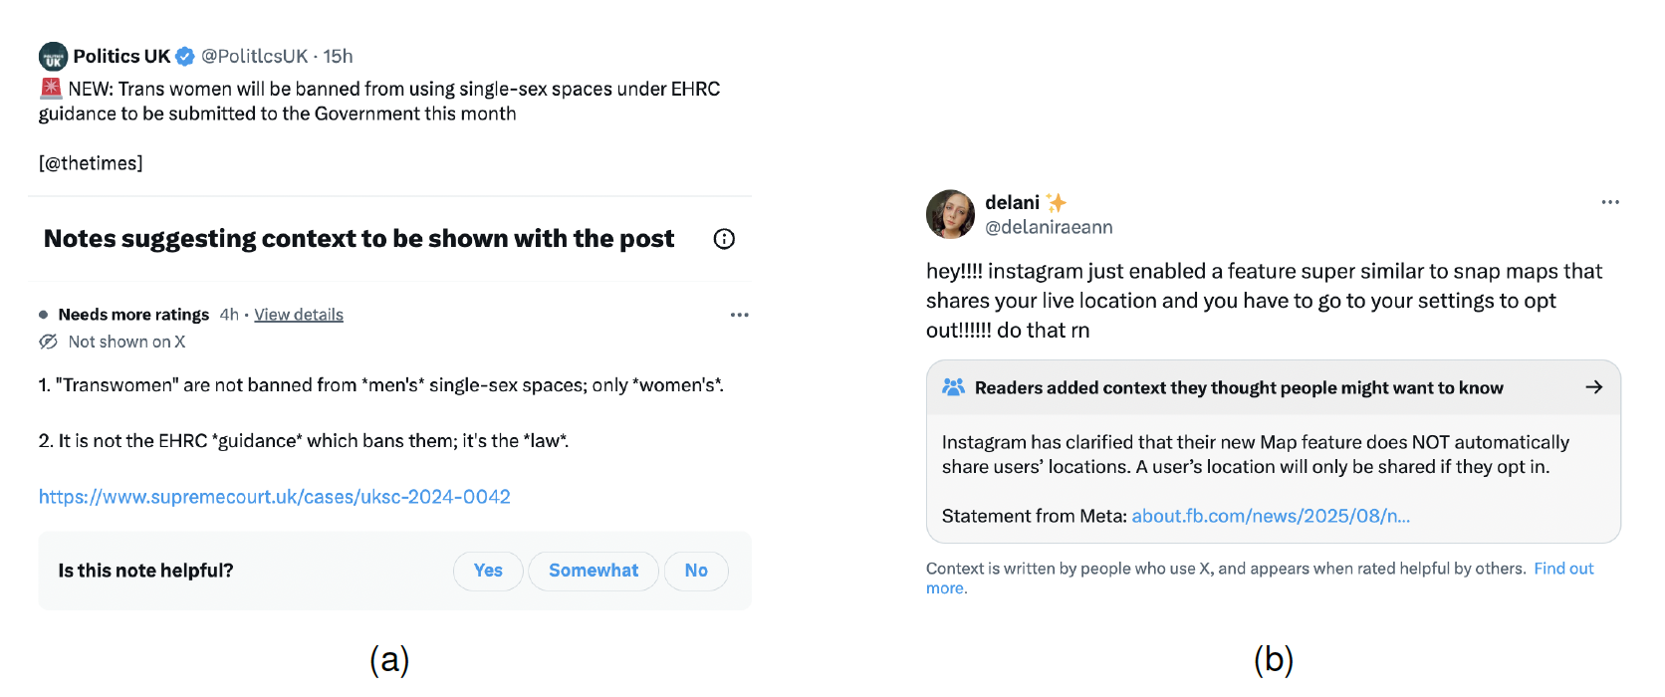
Task: Open three-dot menu on delani's post
Action: (x=1609, y=202)
